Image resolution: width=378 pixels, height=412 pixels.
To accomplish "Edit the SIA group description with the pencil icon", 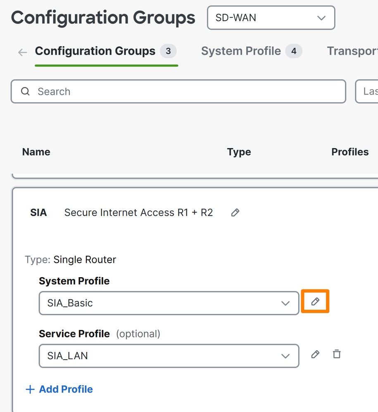I will [x=235, y=212].
